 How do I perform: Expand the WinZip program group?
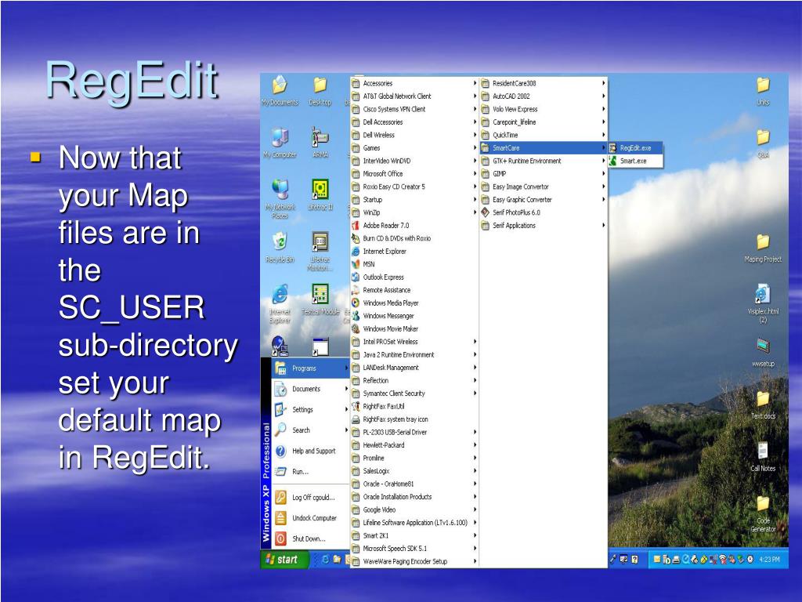(414, 212)
